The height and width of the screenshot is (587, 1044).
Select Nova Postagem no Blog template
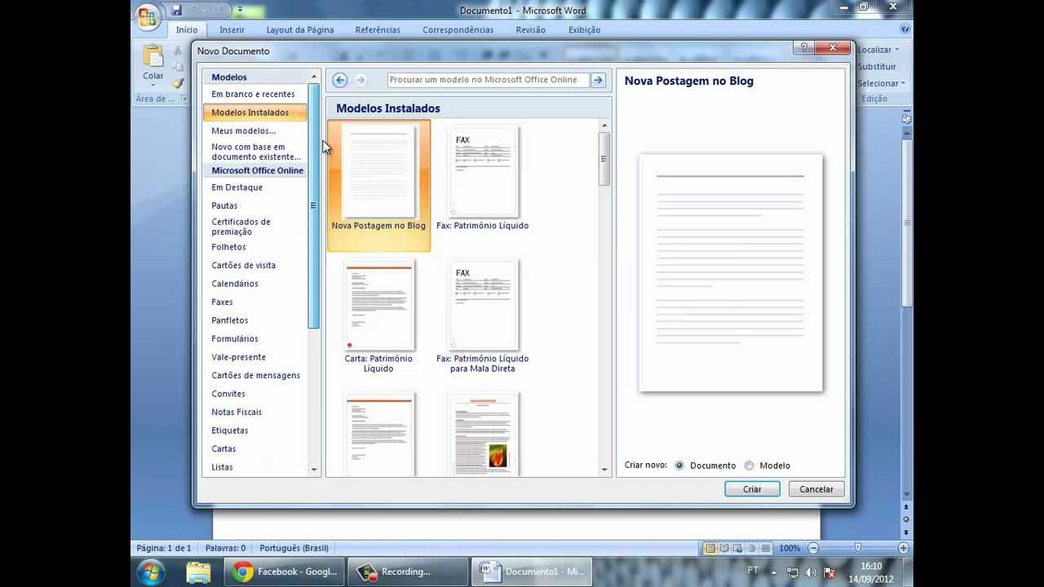tap(378, 186)
